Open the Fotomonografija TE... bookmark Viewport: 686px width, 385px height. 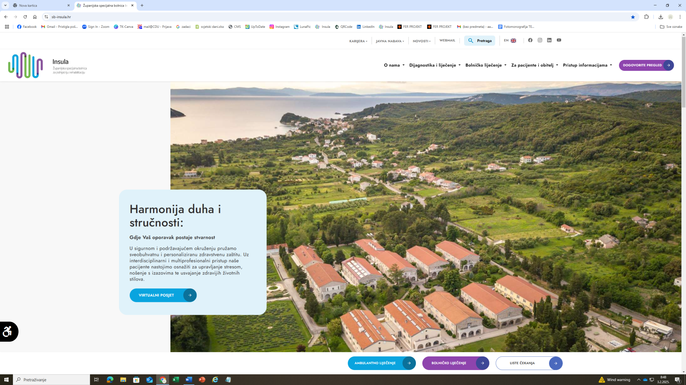click(516, 27)
